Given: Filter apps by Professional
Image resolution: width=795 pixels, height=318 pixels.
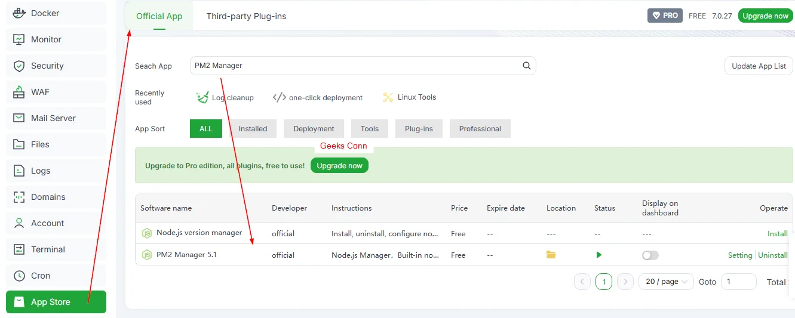Looking at the screenshot, I should pyautogui.click(x=480, y=128).
